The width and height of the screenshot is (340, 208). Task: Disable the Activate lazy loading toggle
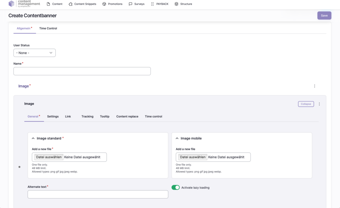coord(175,188)
